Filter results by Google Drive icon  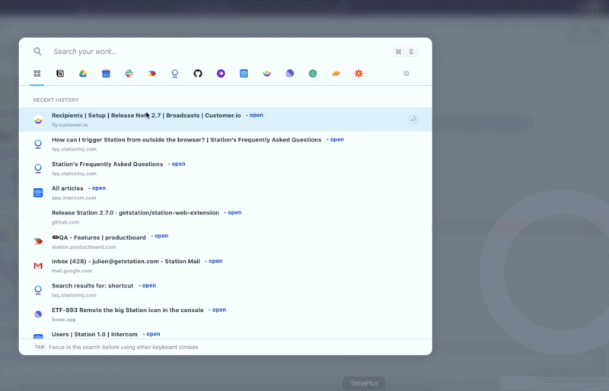point(83,73)
